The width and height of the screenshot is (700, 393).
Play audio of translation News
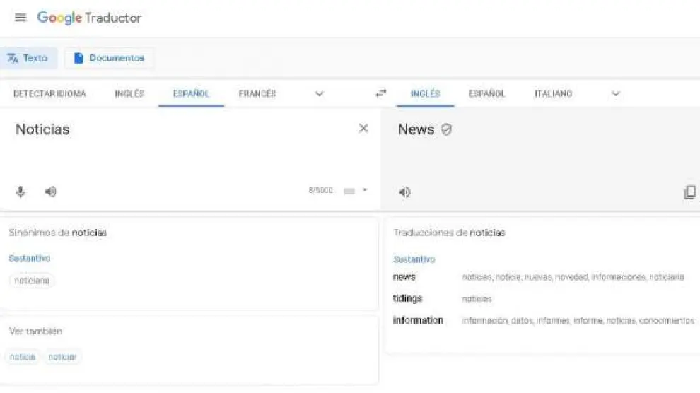(404, 192)
